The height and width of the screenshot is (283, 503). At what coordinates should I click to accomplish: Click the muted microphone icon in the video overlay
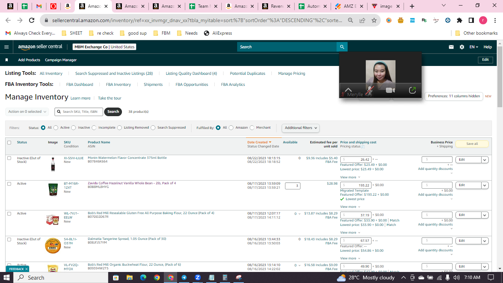(370, 90)
